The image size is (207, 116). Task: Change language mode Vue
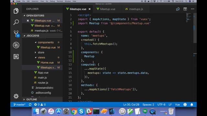tap(177, 104)
